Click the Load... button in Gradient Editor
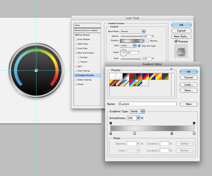Image resolution: width=212 pixels, height=176 pixels. coord(189,85)
